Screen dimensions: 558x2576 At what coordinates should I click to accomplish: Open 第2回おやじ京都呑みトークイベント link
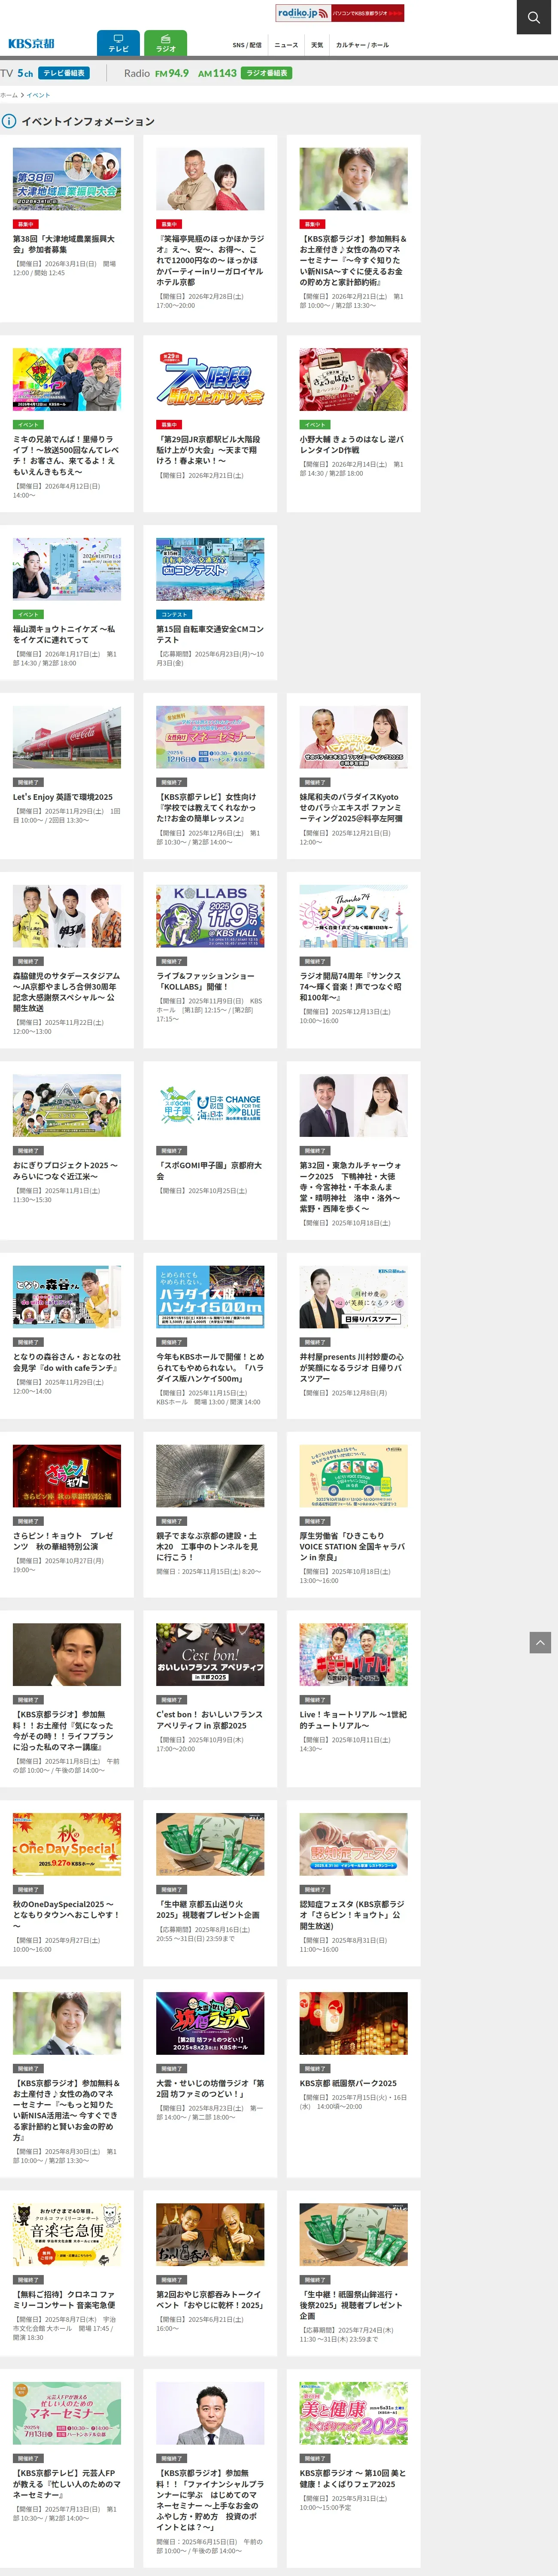pos(209,2299)
